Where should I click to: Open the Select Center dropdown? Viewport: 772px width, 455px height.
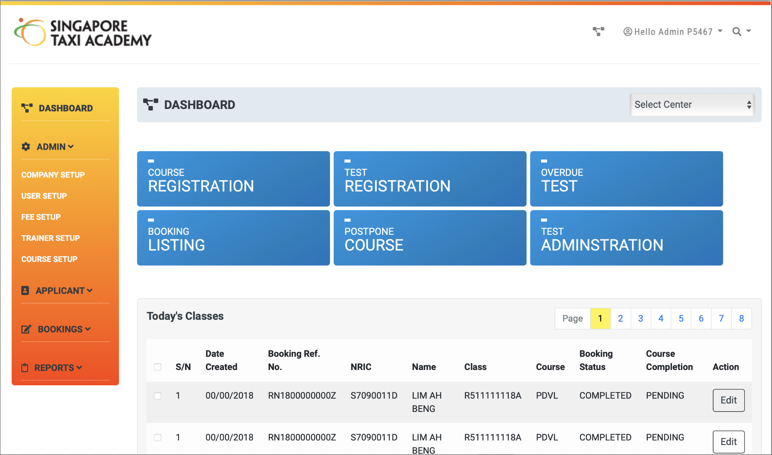pyautogui.click(x=692, y=105)
